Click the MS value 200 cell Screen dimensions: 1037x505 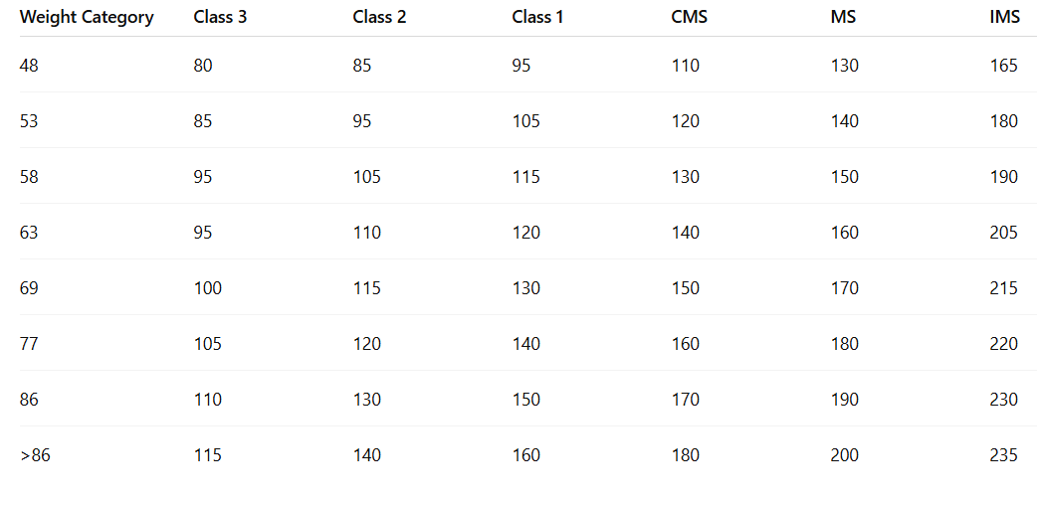[845, 455]
